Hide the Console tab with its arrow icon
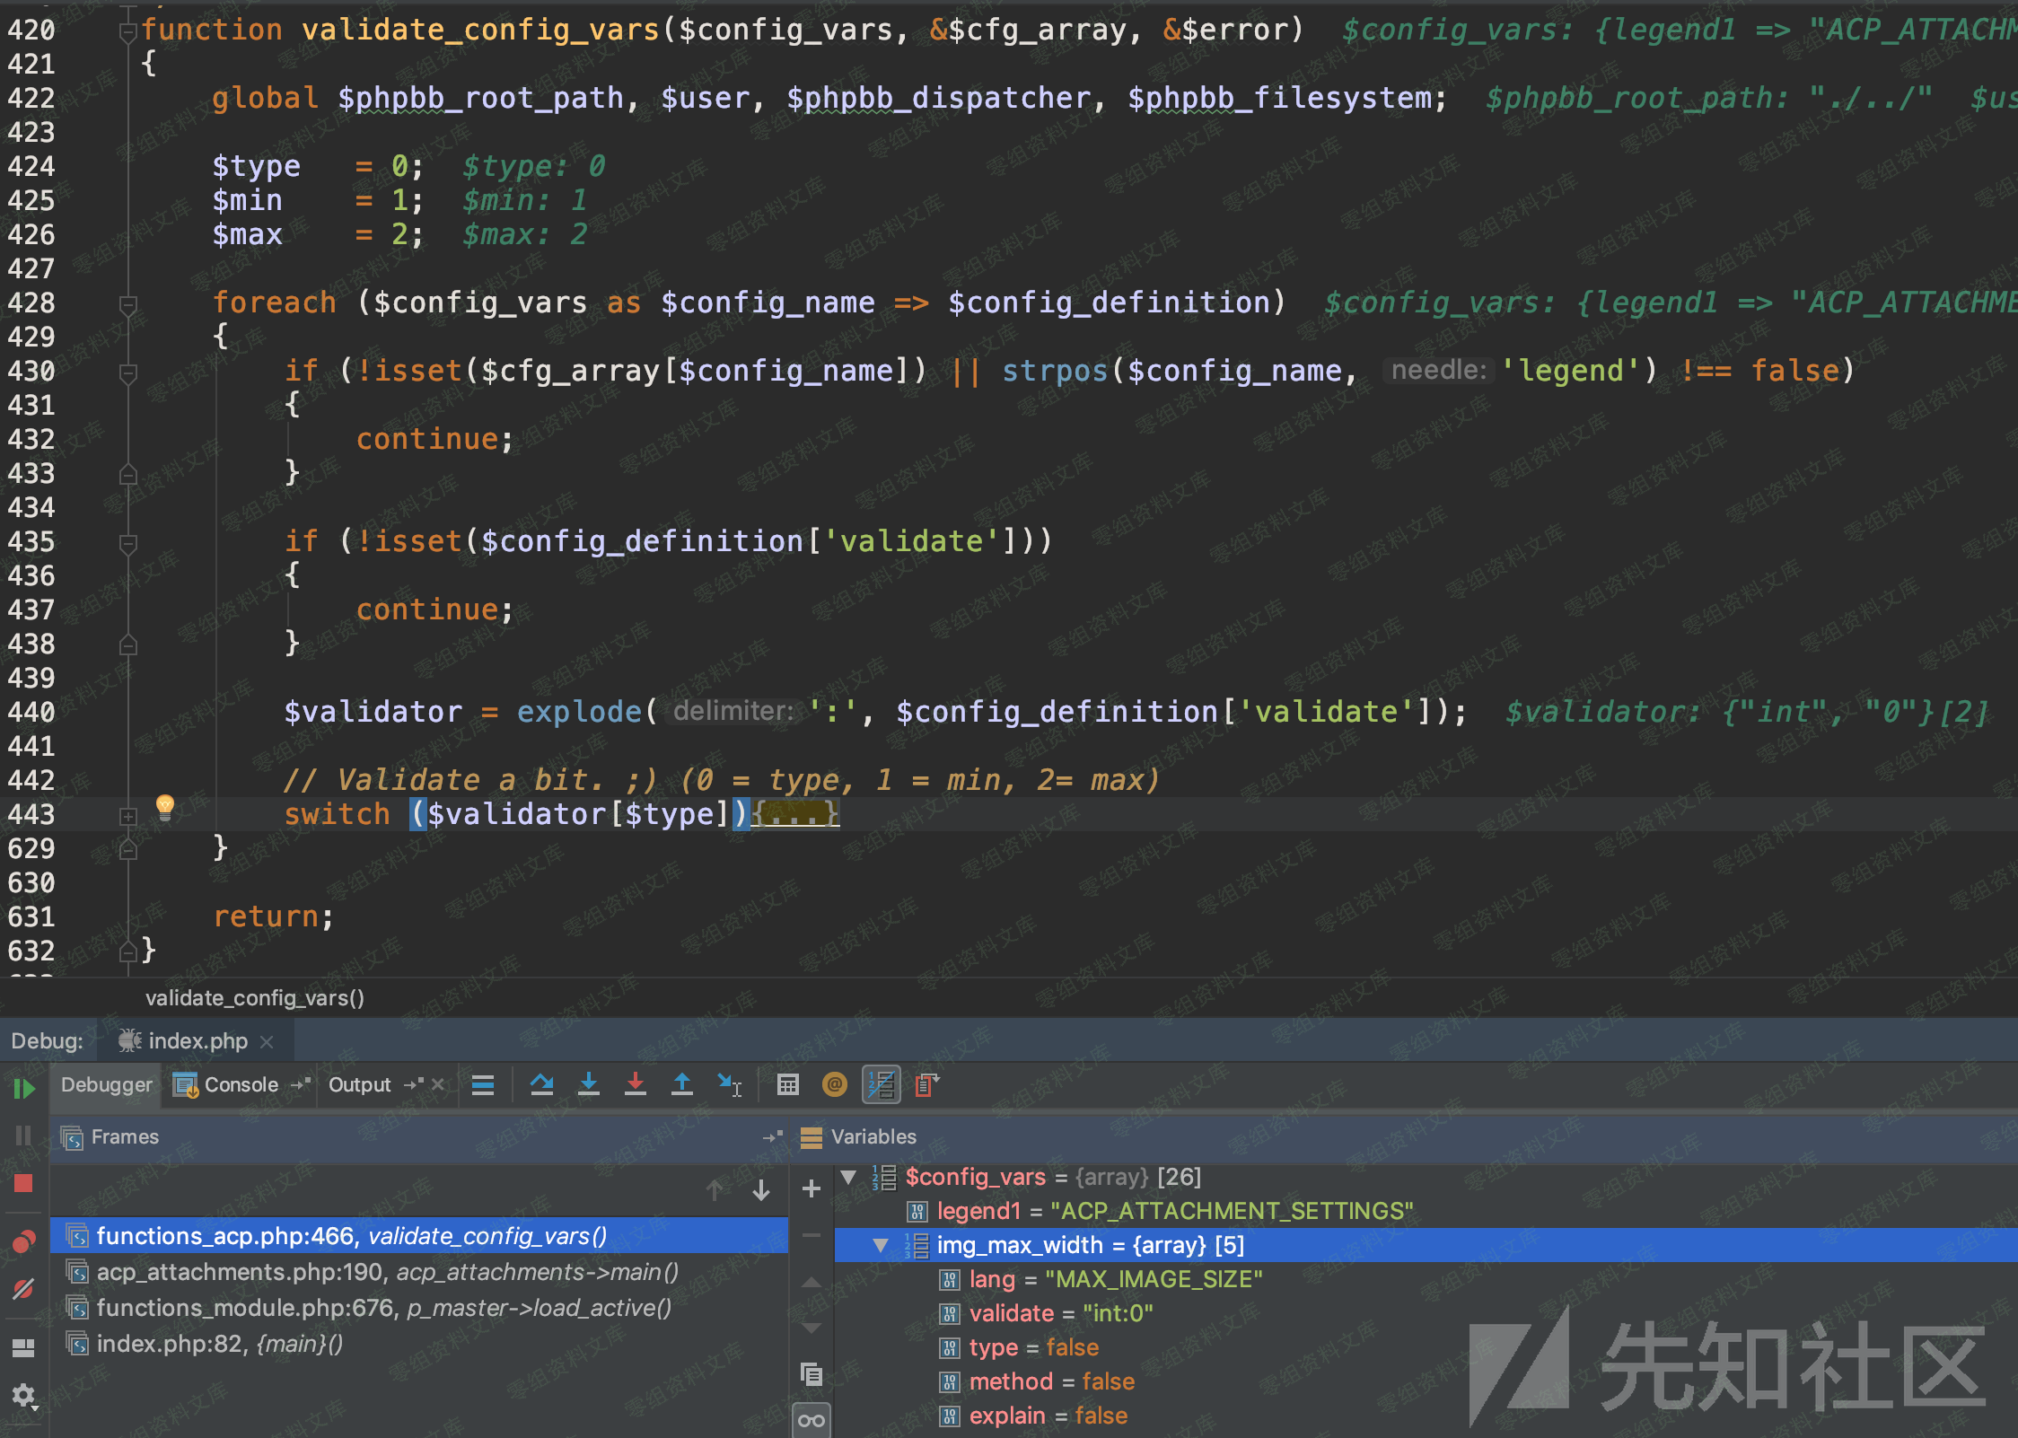Viewport: 2018px width, 1438px height. tap(301, 1084)
